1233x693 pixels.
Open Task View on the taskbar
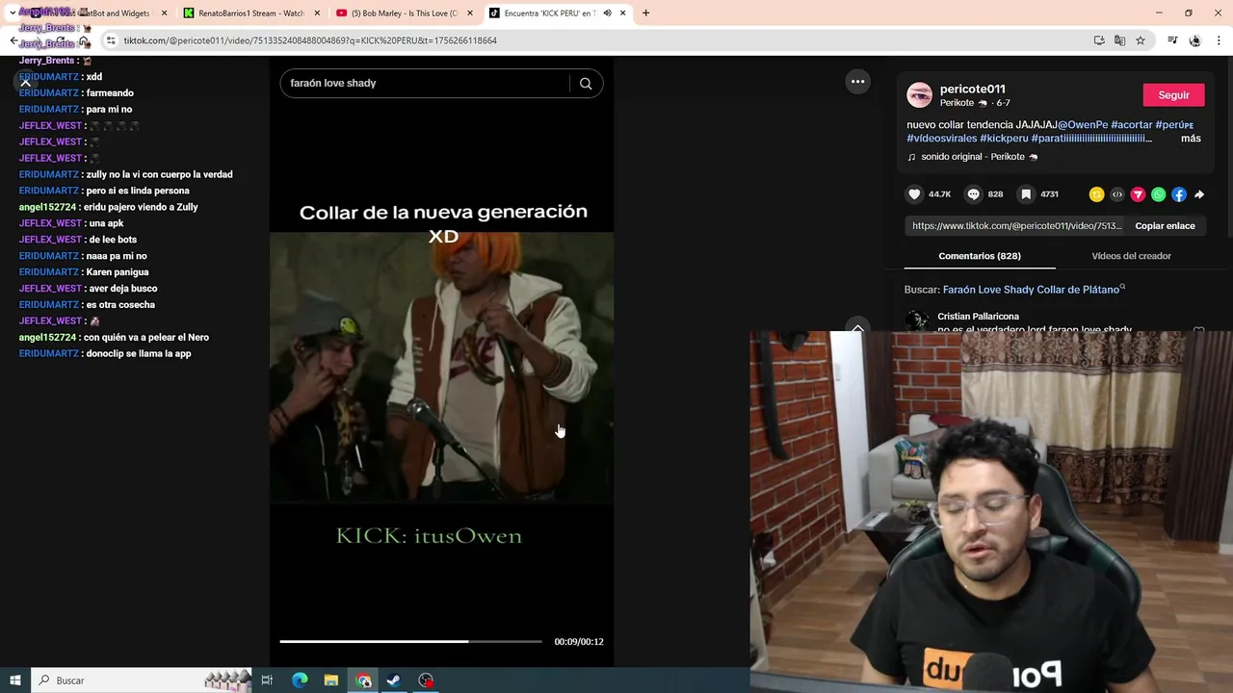coord(267,680)
